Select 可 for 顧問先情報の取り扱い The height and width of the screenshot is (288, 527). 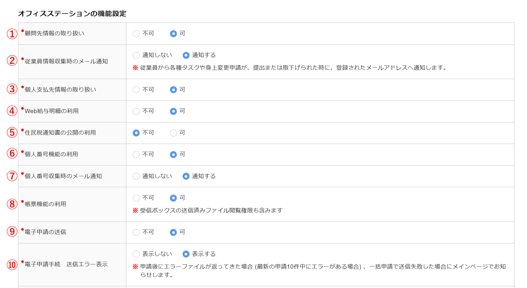(173, 34)
